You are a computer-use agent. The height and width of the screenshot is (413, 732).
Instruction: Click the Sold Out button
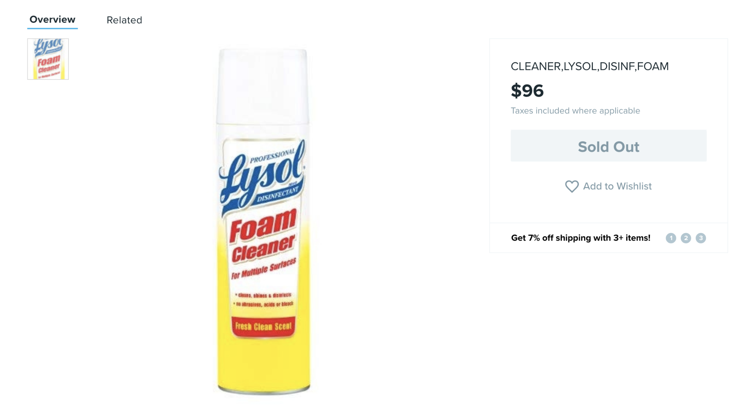(x=609, y=146)
